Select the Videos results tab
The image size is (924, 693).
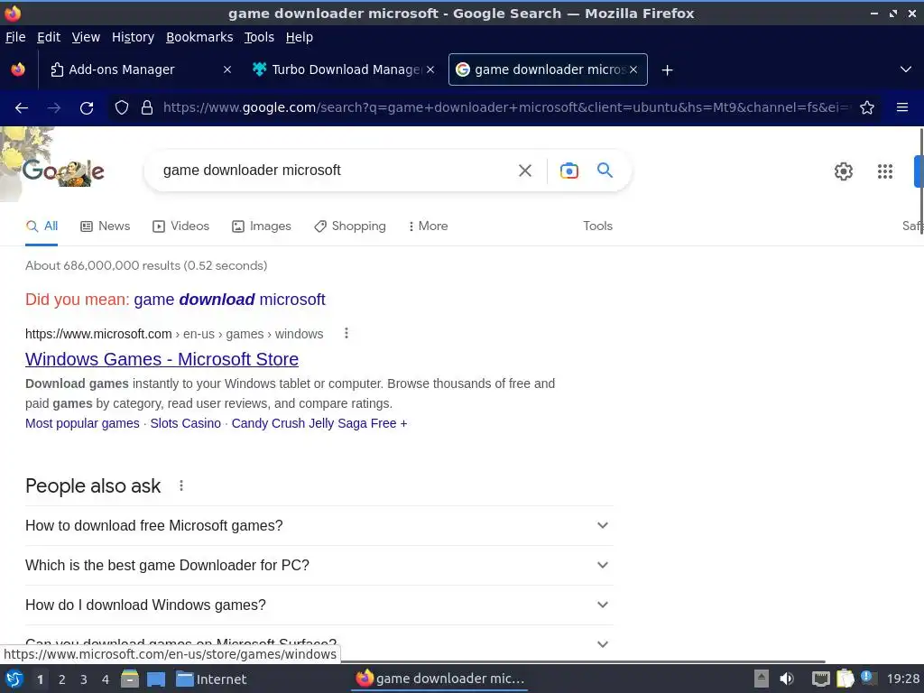tap(180, 226)
